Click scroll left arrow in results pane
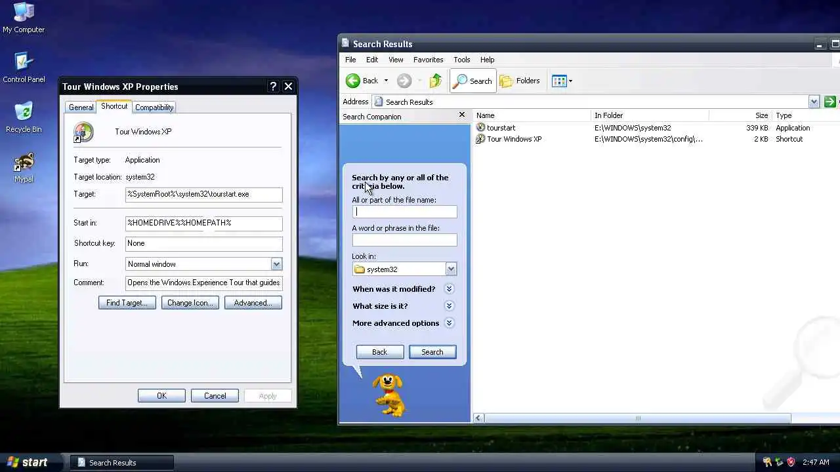The width and height of the screenshot is (840, 472). click(x=479, y=418)
